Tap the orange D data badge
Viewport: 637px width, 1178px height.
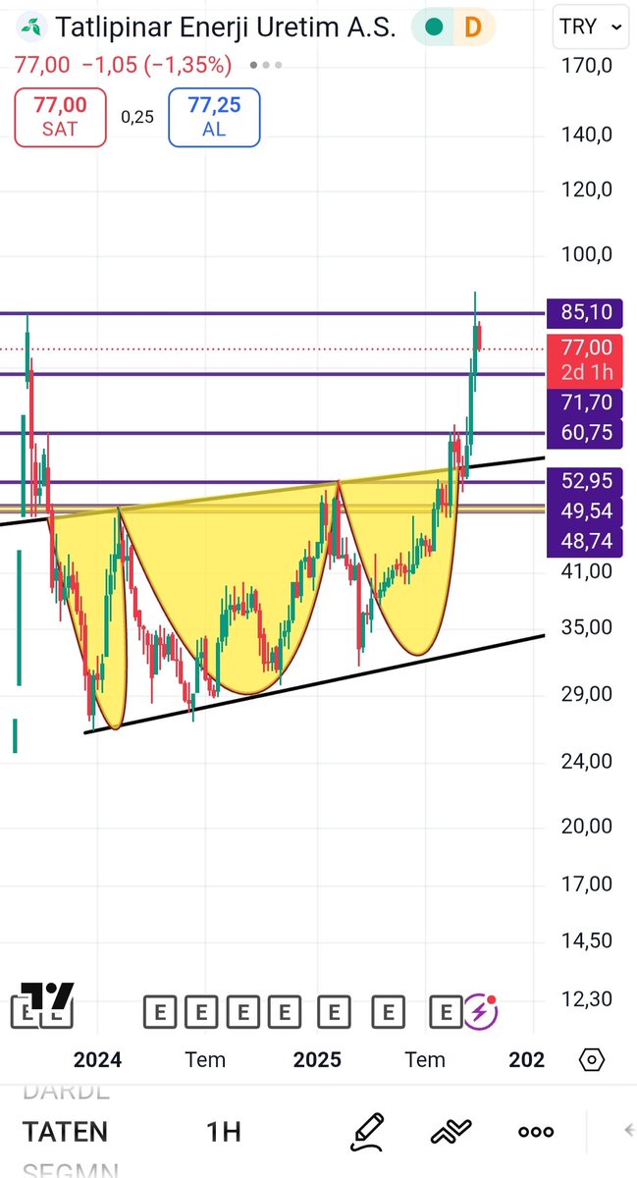(472, 27)
